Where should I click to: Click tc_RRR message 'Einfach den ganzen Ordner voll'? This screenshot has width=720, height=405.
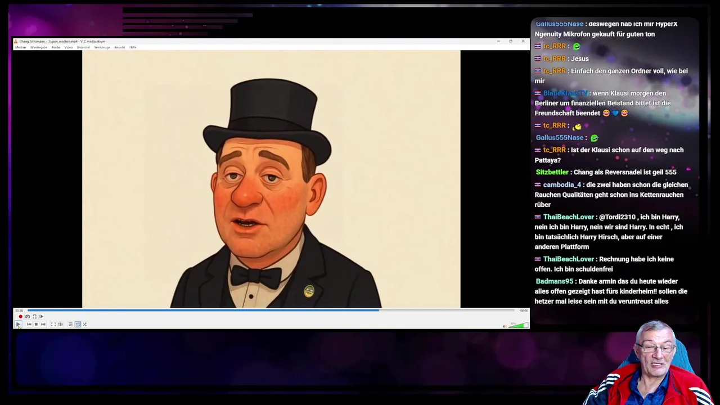pos(611,76)
